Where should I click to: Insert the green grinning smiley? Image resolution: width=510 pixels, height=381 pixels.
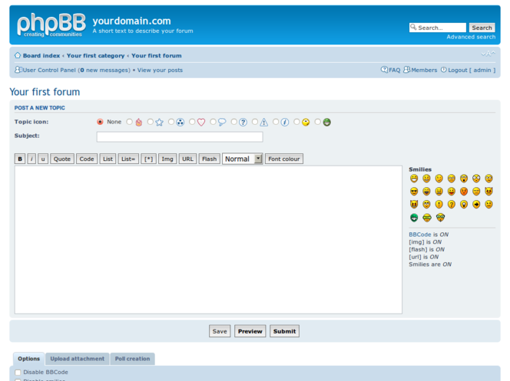tap(414, 218)
